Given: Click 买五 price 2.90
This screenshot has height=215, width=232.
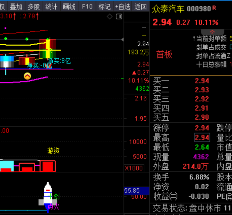Looking at the screenshot, I should [x=202, y=117].
